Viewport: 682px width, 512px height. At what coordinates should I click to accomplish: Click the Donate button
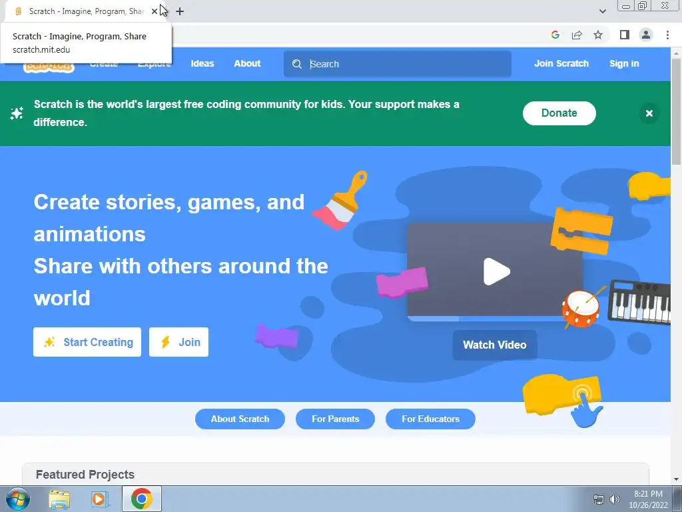coord(559,113)
